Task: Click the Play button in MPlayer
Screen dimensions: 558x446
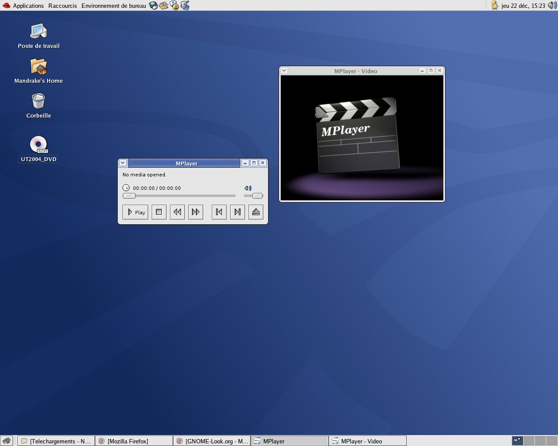Action: [135, 212]
